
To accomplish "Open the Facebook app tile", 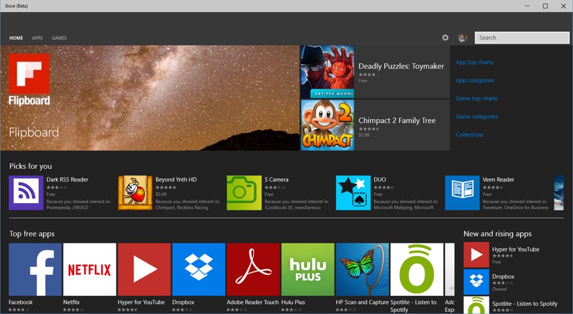I will pyautogui.click(x=35, y=270).
